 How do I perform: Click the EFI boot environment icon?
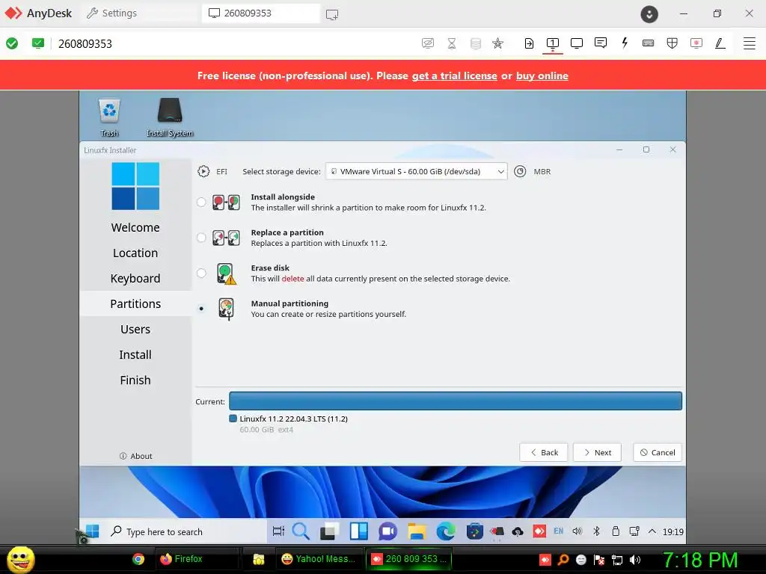click(203, 171)
